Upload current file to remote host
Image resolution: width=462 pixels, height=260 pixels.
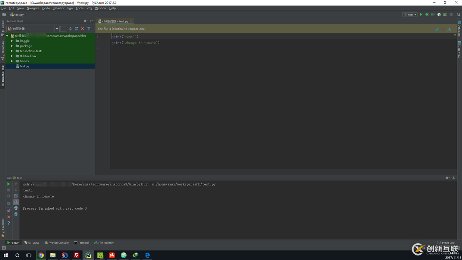[449, 29]
